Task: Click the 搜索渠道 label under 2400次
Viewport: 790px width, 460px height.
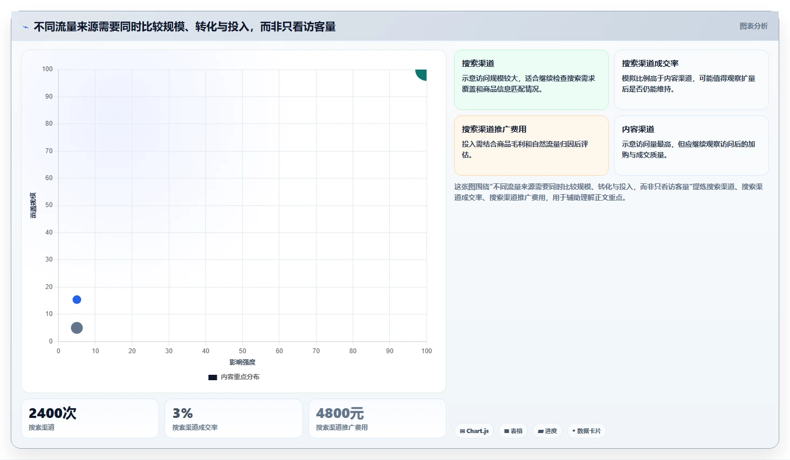Action: [42, 428]
